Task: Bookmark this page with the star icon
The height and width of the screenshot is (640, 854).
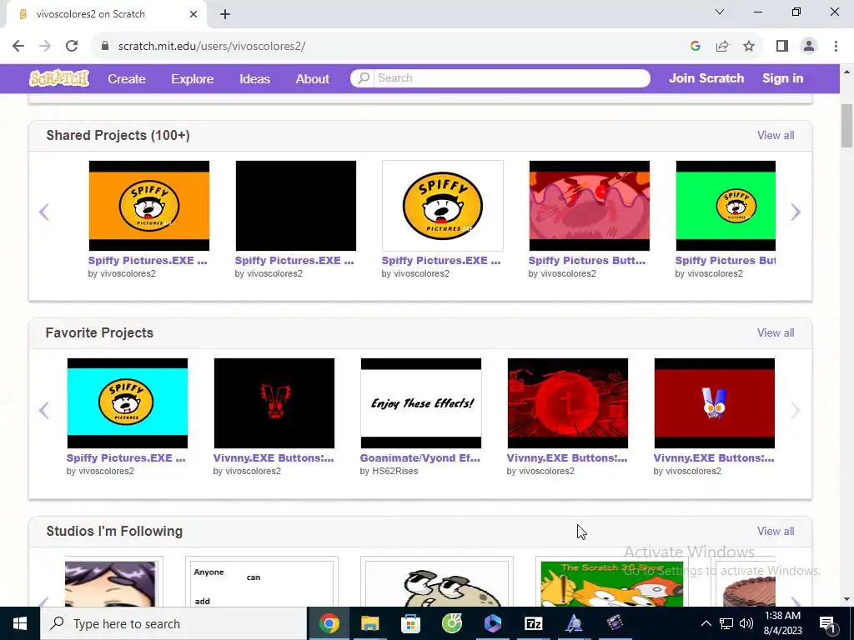Action: pos(749,47)
